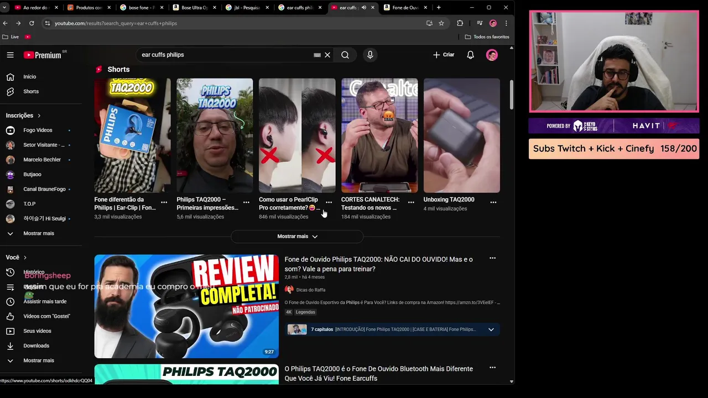708x398 pixels.
Task: Open Downloads in sidebar
Action: (x=36, y=345)
